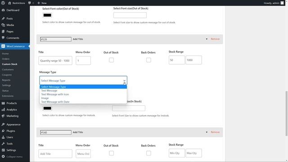Remove rule #539

(x=215, y=39)
